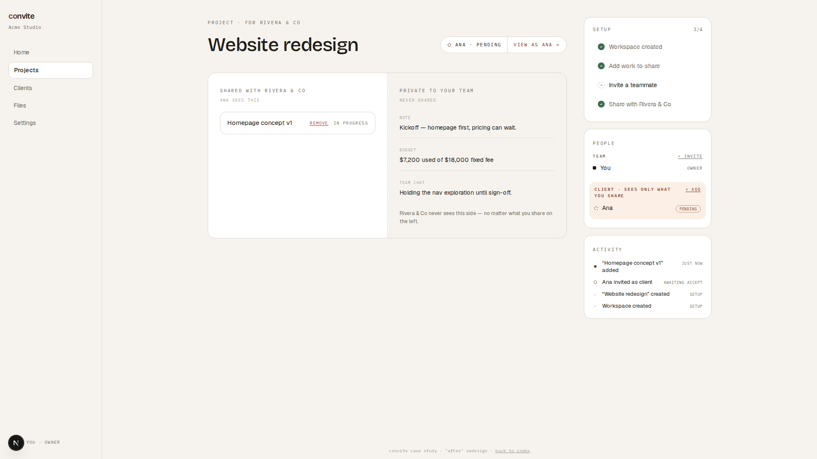Click the checkmark beside Workspace created activity
This screenshot has height=459, width=817.
click(x=595, y=306)
